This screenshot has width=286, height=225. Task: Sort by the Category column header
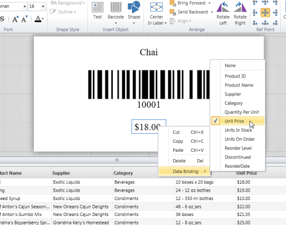pyautogui.click(x=136, y=173)
